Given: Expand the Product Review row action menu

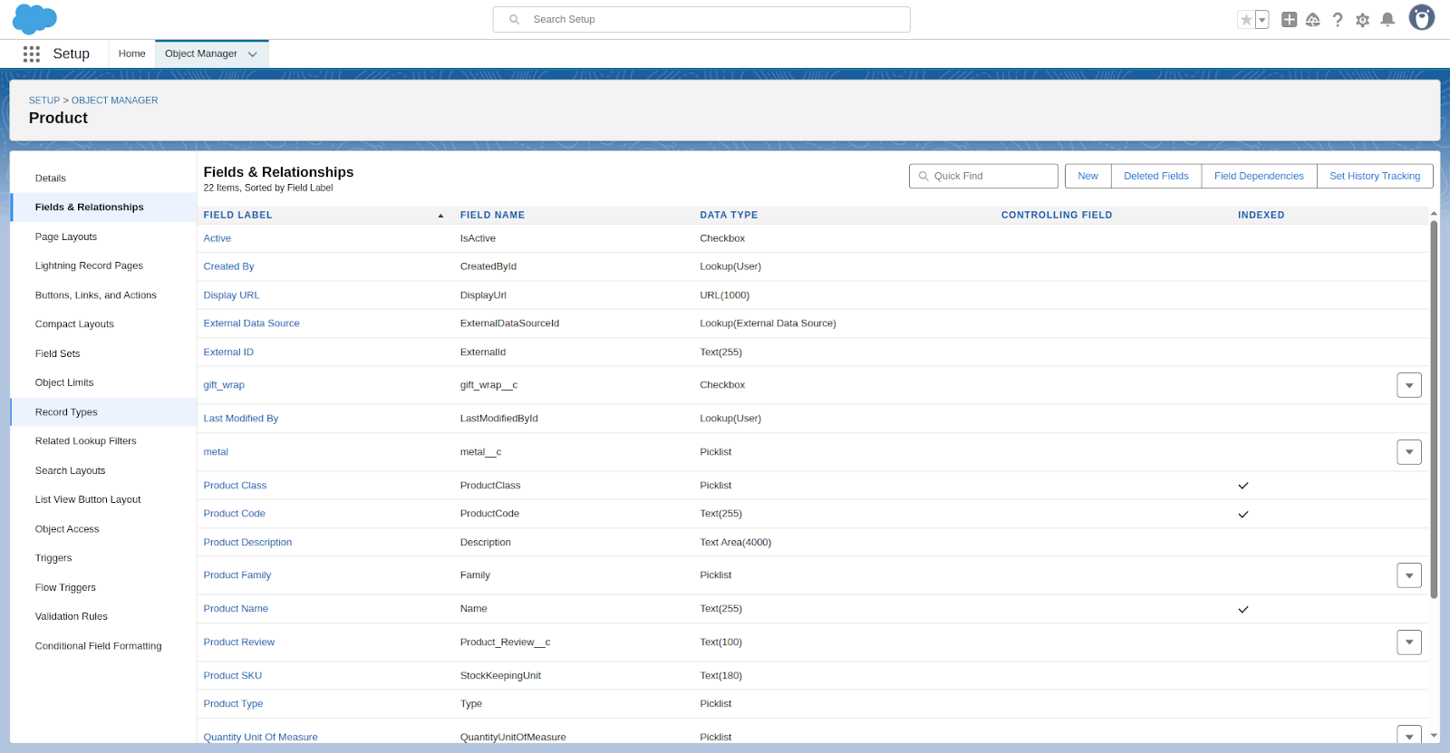Looking at the screenshot, I should click(1408, 642).
